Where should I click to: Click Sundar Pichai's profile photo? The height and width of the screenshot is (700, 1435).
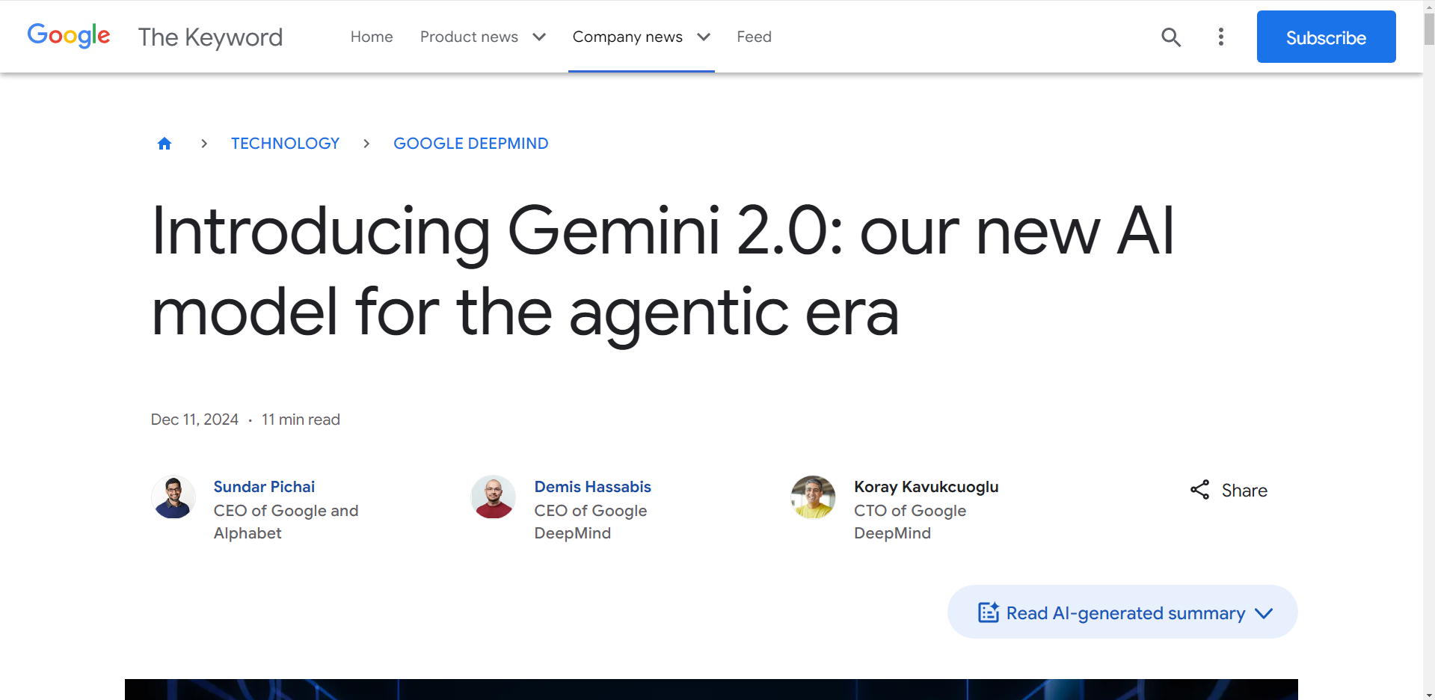coord(173,497)
